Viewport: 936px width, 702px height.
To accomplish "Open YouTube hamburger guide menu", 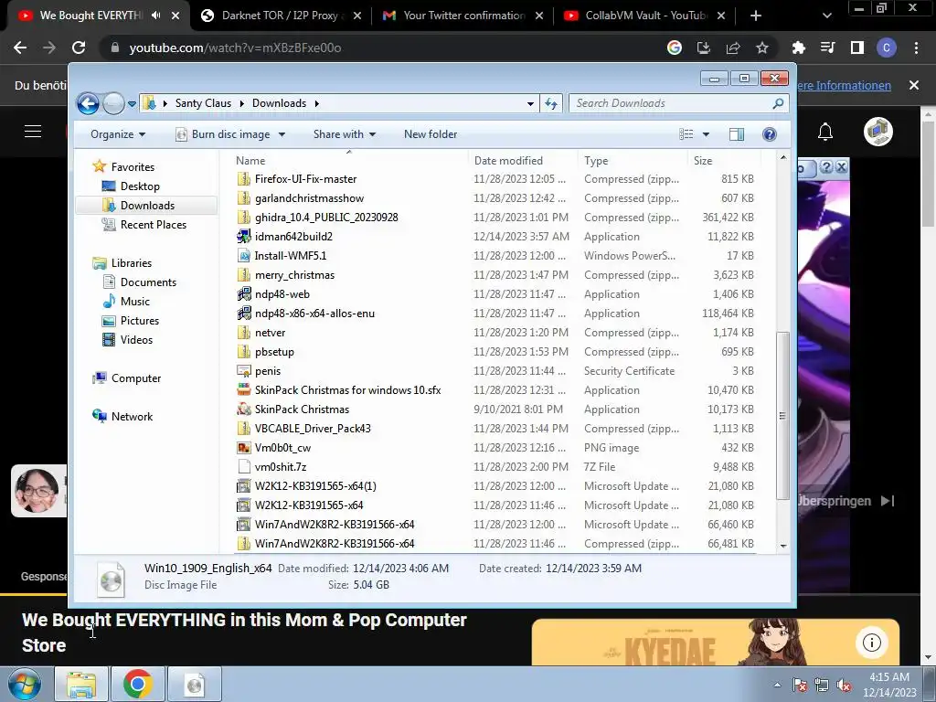I will click(x=33, y=132).
